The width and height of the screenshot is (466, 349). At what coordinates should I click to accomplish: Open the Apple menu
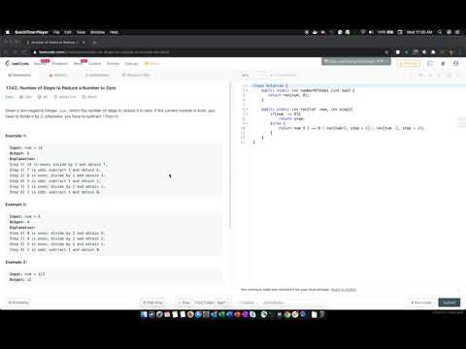(x=8, y=32)
